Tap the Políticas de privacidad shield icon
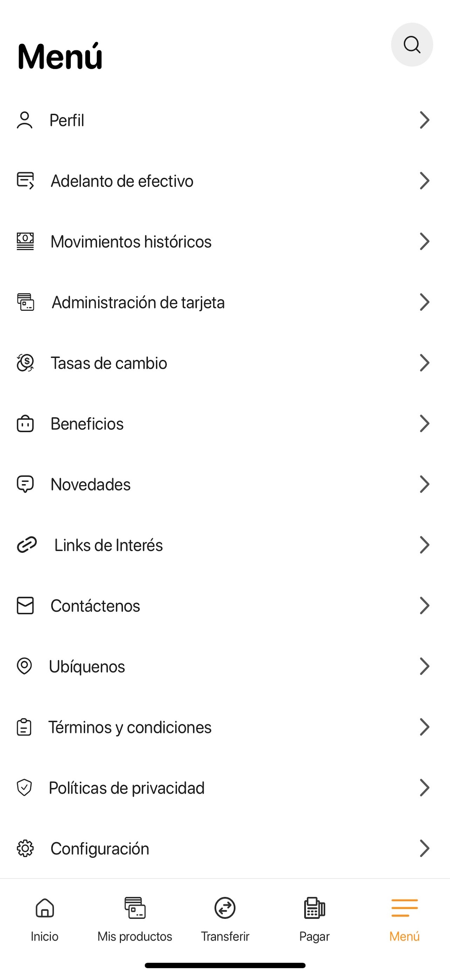This screenshot has height=977, width=450. (24, 788)
